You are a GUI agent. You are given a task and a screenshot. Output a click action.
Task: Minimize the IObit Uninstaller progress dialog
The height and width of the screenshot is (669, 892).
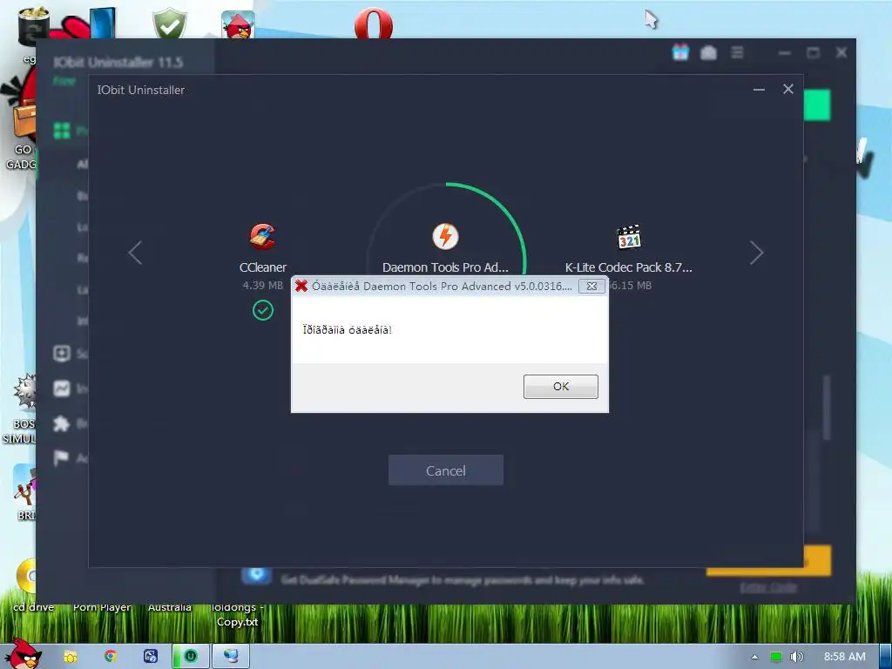(x=759, y=90)
